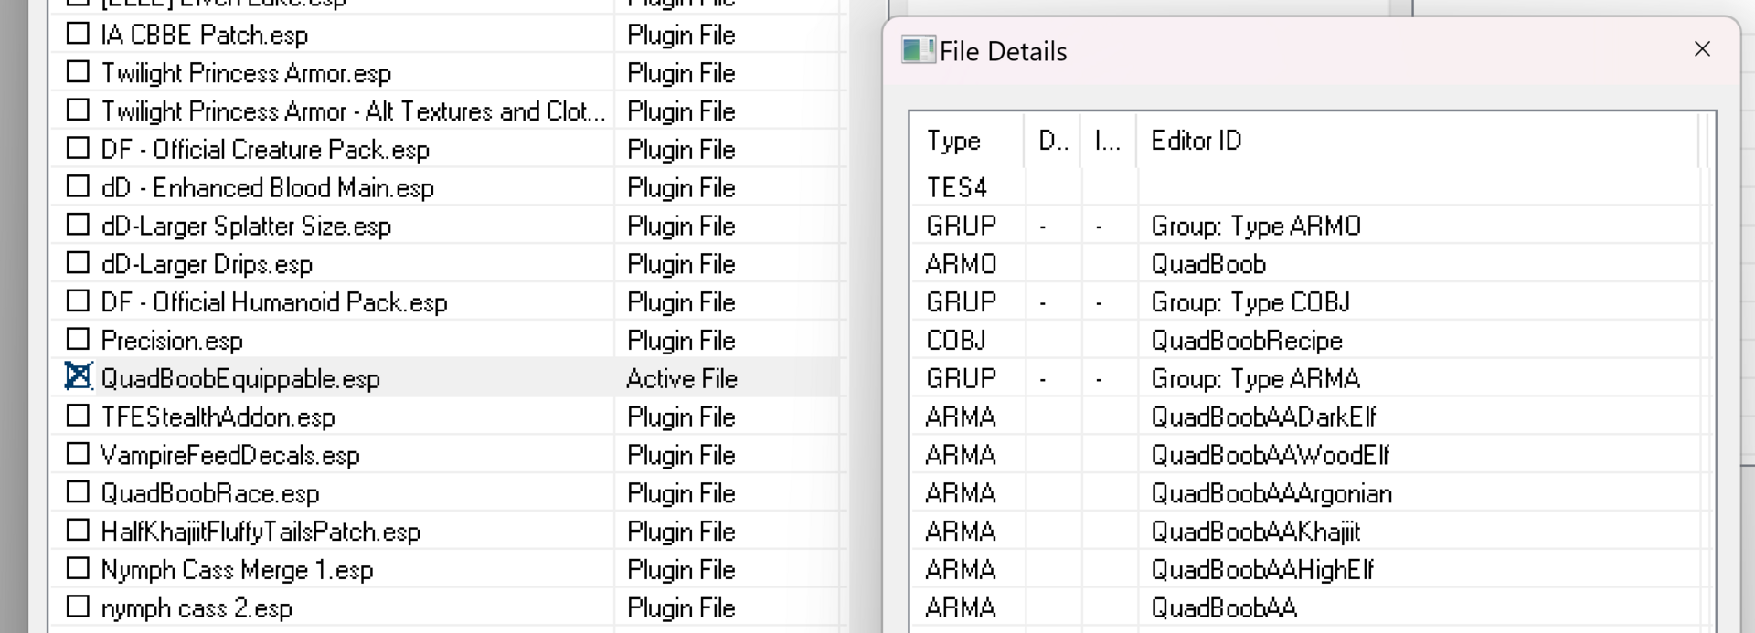The height and width of the screenshot is (633, 1755).
Task: Select the QuadBoobRecipe COBJ record
Action: [1246, 341]
